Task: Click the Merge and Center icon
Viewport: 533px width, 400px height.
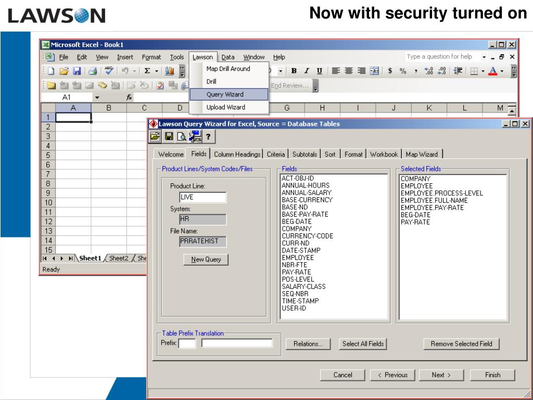Action: tap(375, 71)
